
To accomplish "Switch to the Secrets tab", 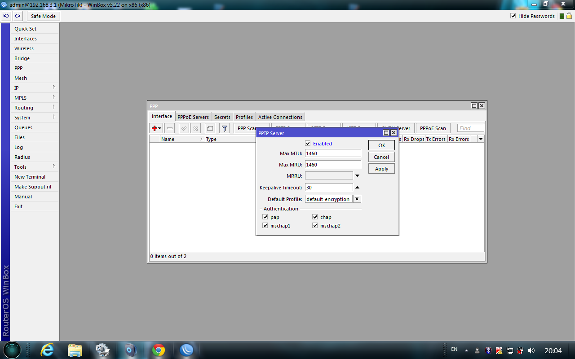I will tap(222, 117).
